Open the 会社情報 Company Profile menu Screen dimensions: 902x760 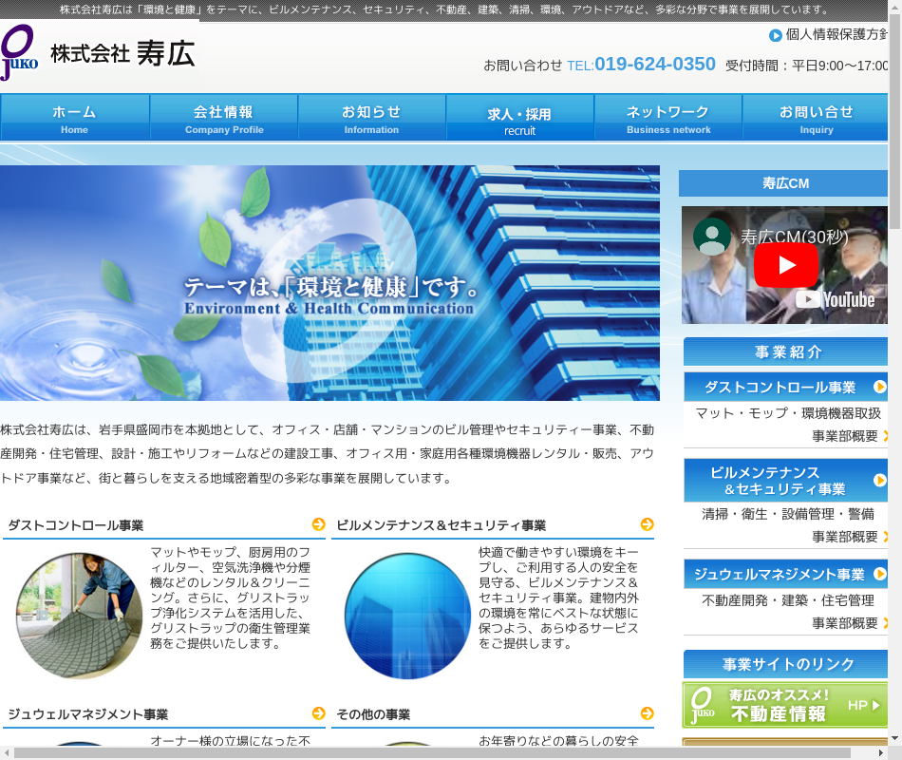click(224, 118)
